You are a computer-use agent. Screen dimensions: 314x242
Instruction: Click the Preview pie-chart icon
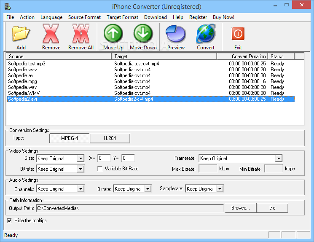[x=176, y=34]
